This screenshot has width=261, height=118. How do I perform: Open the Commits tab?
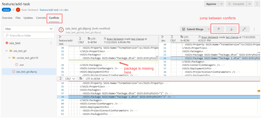click(41, 18)
